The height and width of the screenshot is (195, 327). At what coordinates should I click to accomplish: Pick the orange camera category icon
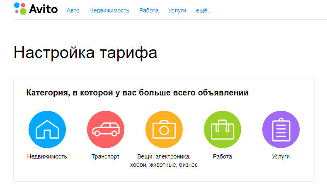click(x=164, y=130)
